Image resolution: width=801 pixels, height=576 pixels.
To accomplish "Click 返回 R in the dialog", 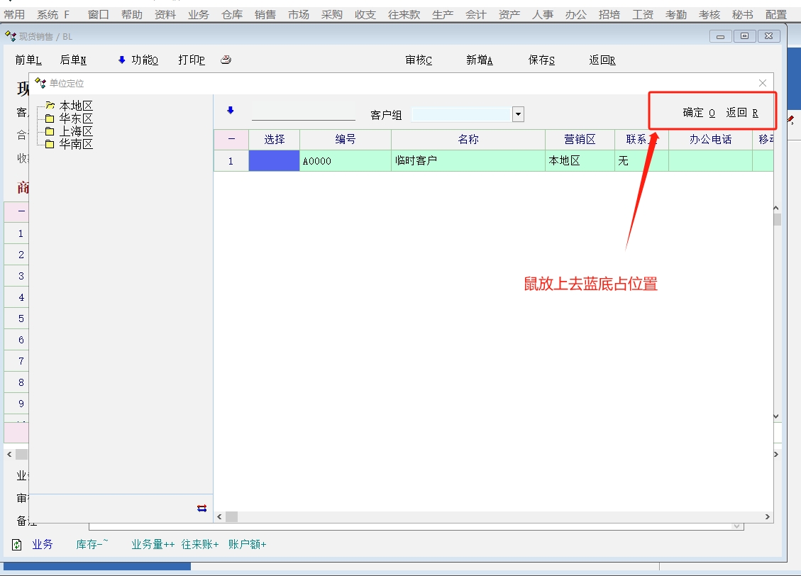I will point(742,113).
